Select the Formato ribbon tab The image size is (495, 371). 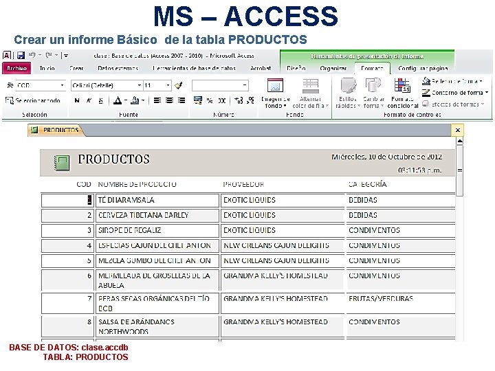372,68
